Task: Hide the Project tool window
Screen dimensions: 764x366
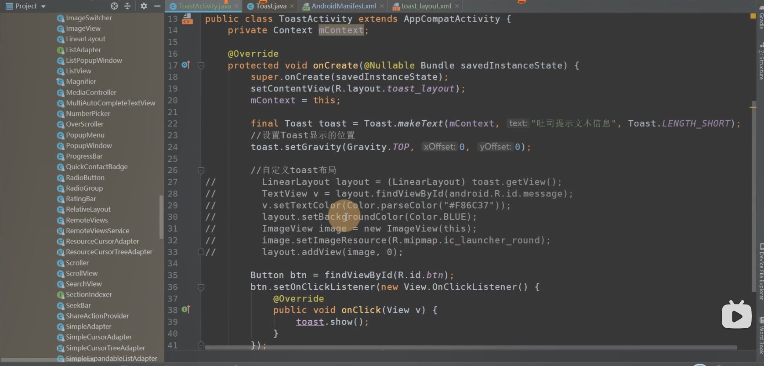Action: 157,6
